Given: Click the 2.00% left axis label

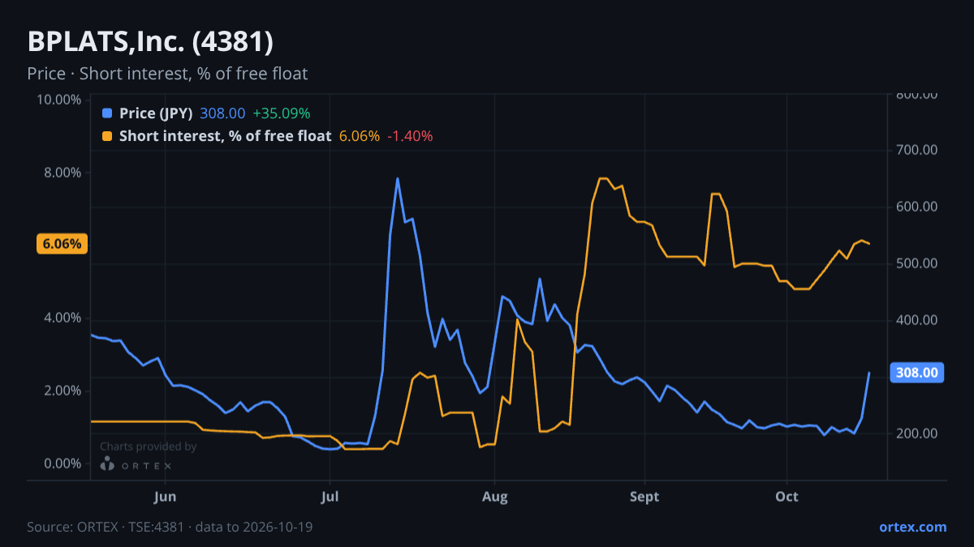Looking at the screenshot, I should [62, 391].
